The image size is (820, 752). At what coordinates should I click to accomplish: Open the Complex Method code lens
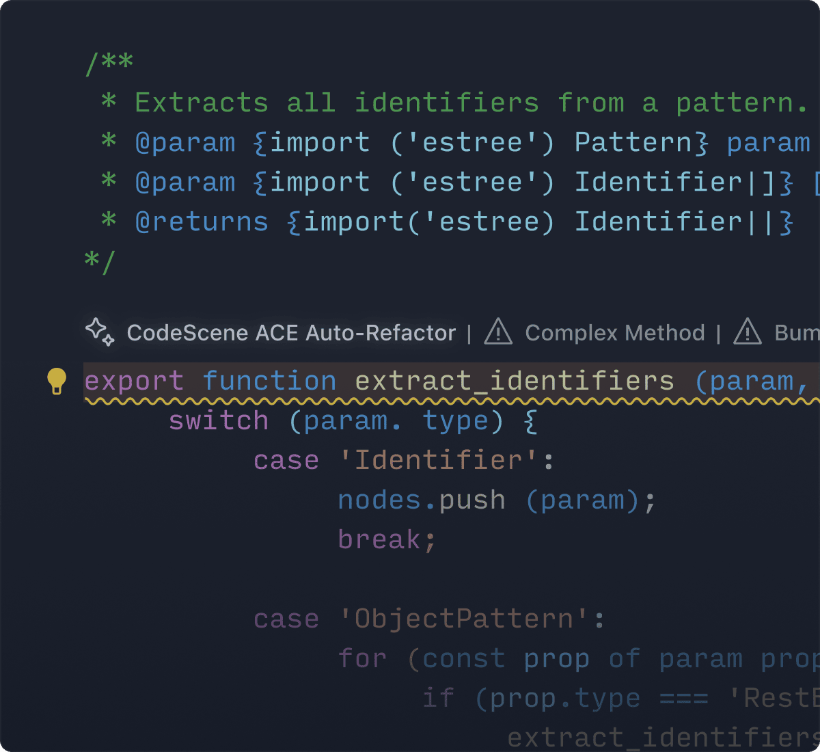click(x=614, y=333)
